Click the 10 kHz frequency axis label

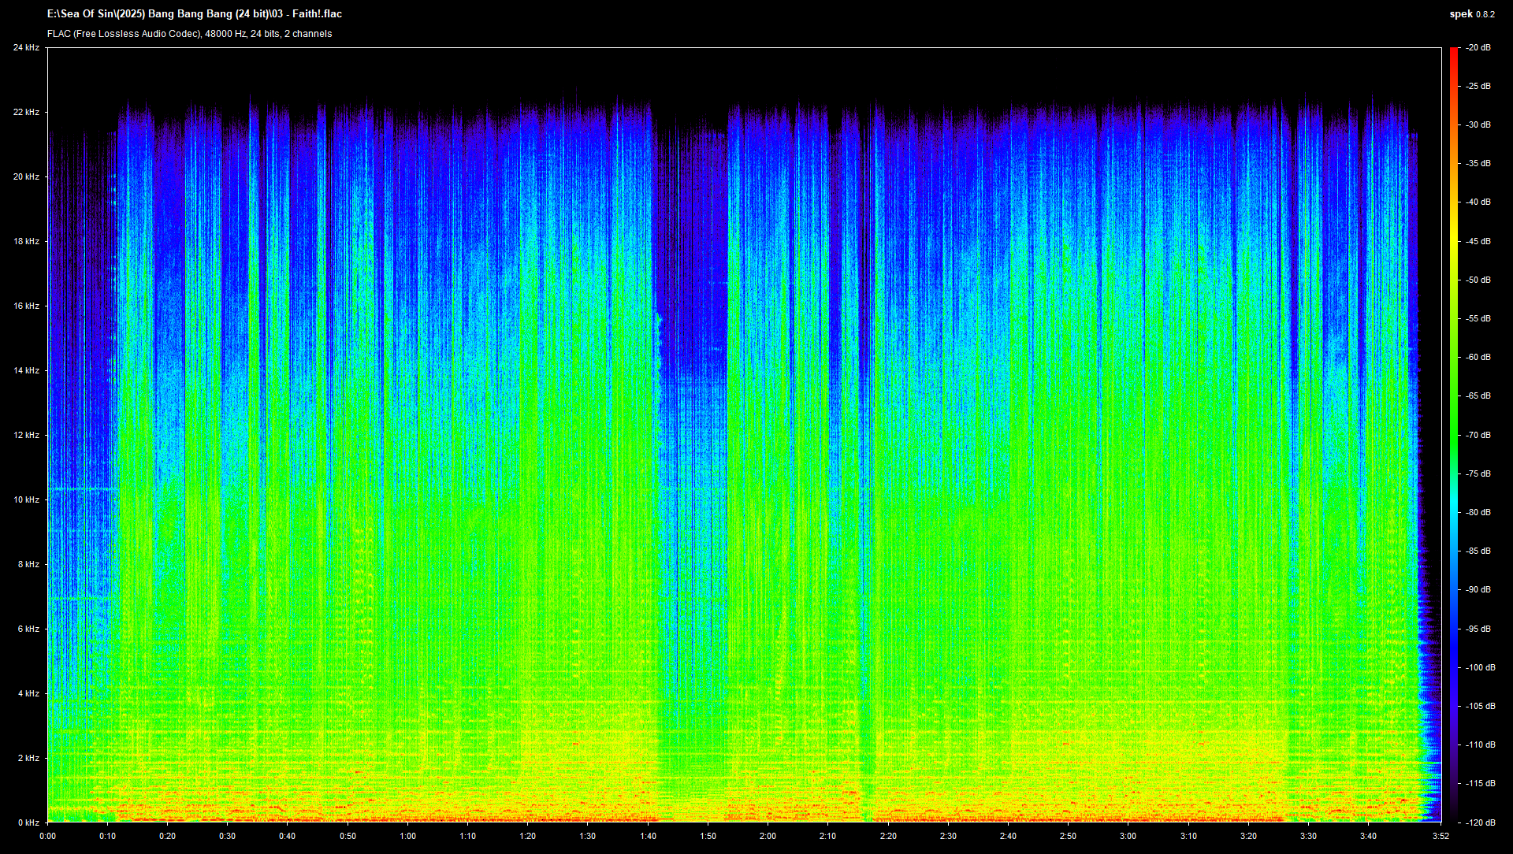pos(26,499)
